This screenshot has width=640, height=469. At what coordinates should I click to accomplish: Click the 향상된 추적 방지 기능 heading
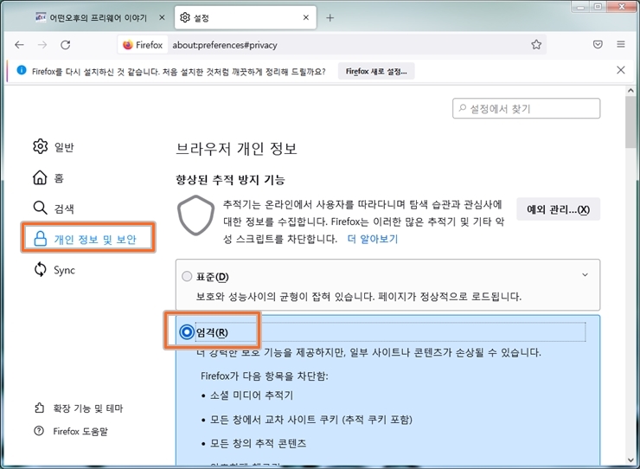(230, 180)
